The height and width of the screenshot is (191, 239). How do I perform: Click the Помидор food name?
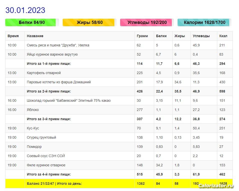(34, 147)
